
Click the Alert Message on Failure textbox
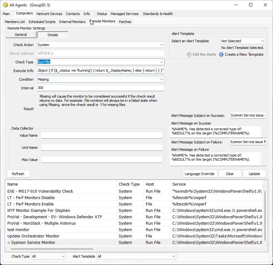click(x=218, y=159)
